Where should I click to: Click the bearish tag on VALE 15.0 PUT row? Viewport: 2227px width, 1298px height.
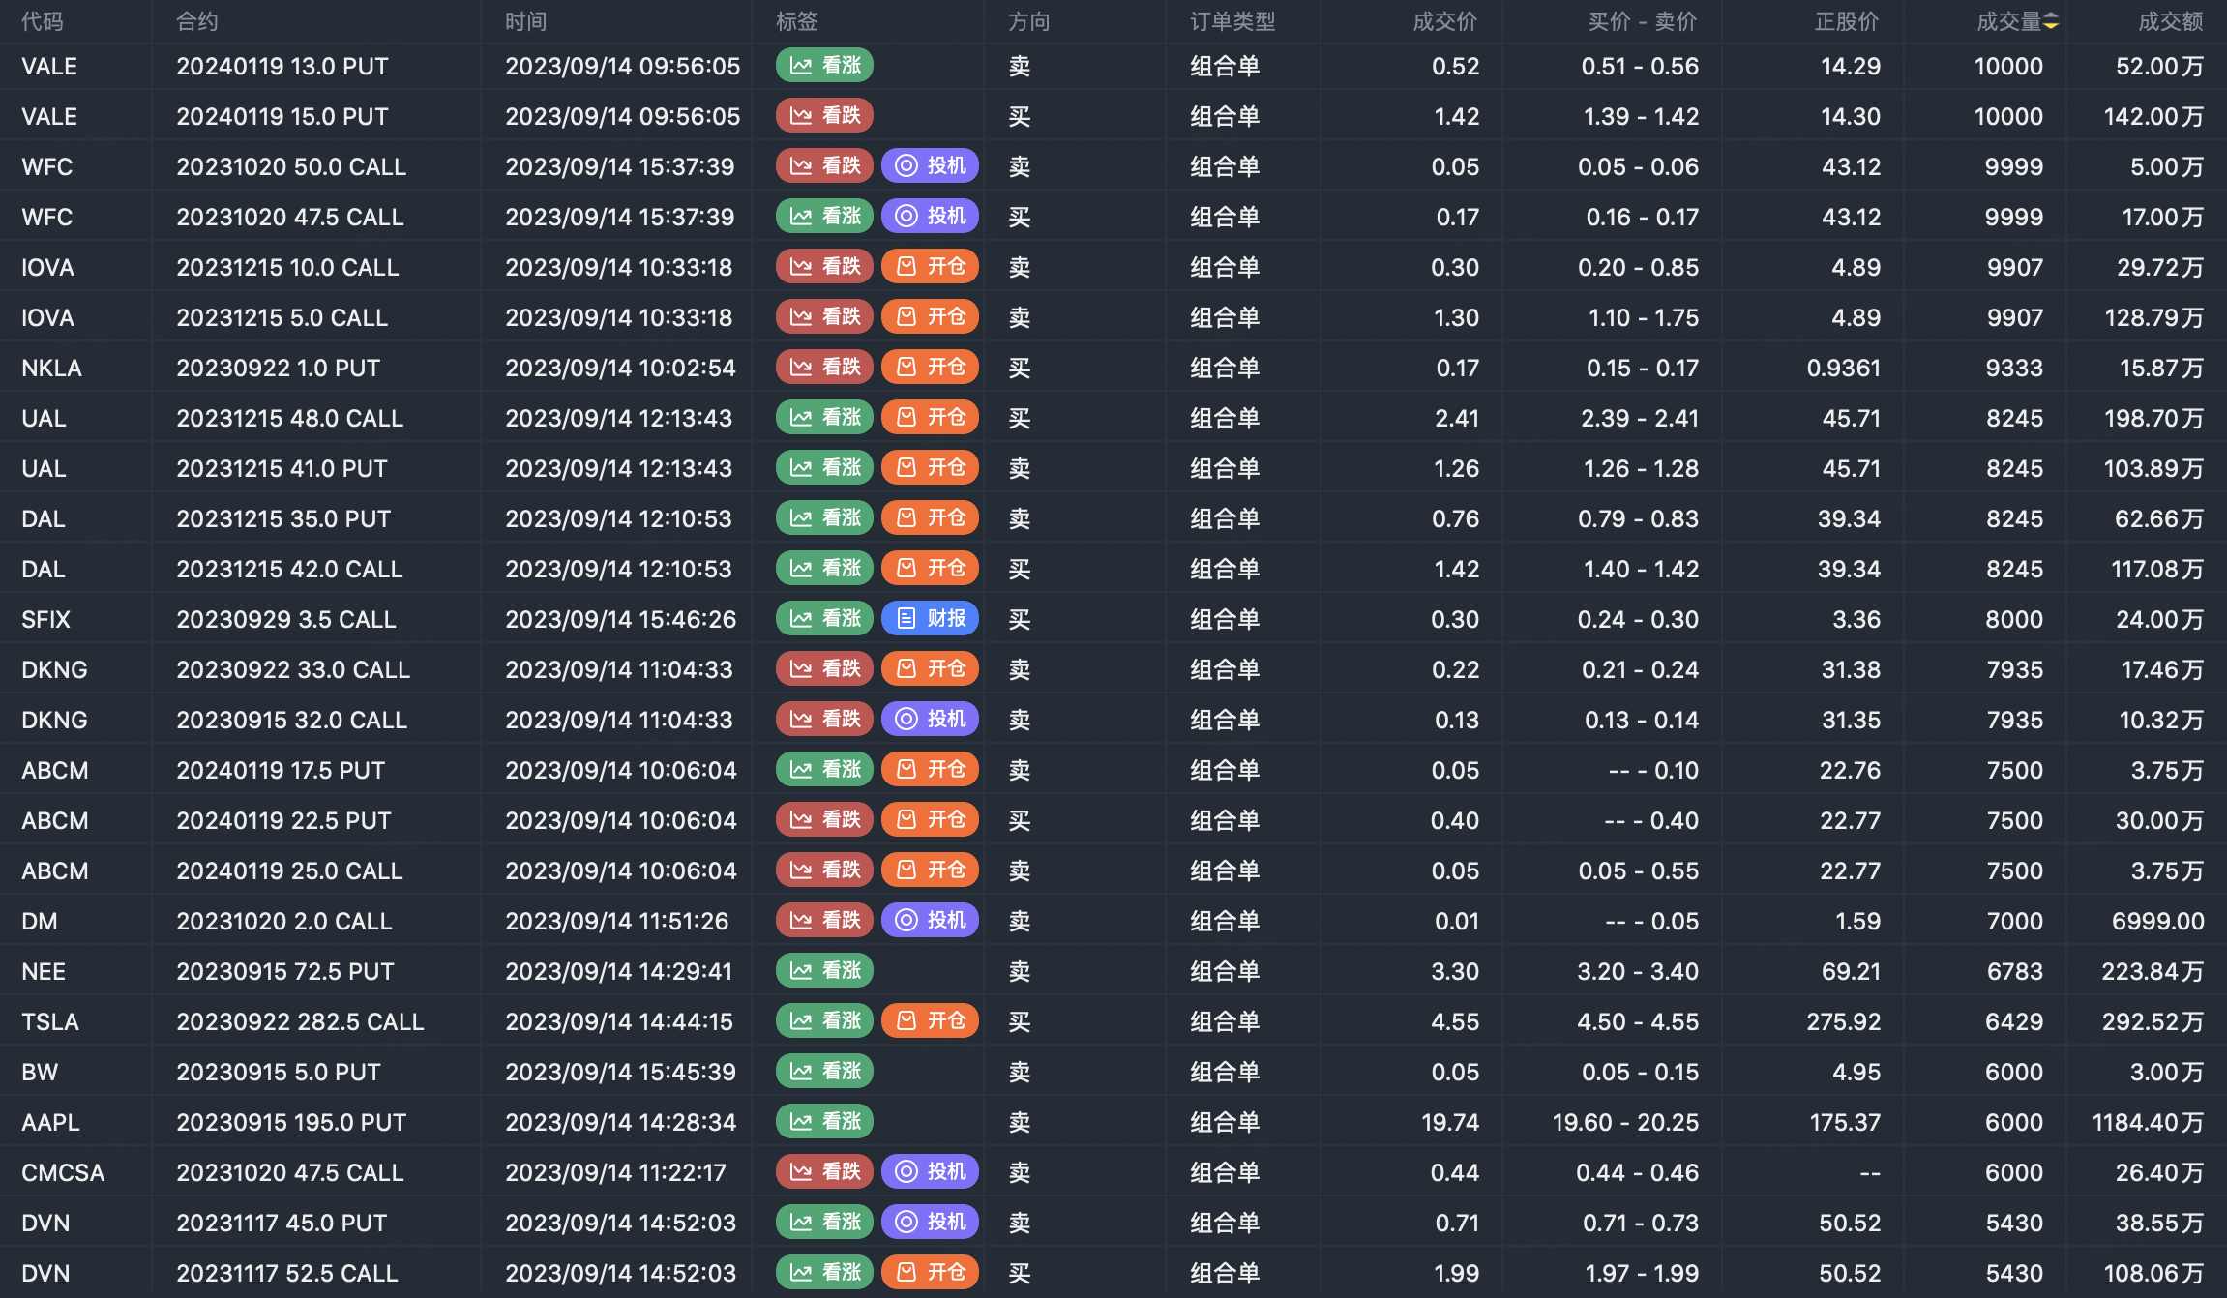coord(824,116)
